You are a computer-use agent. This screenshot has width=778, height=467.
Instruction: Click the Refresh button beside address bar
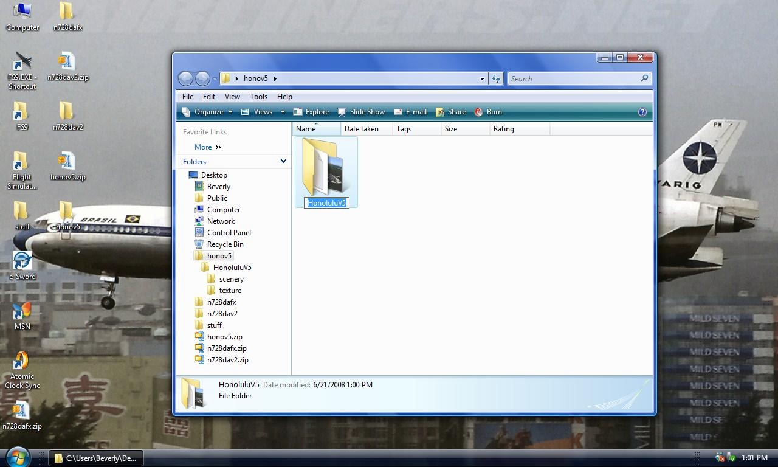[x=496, y=78]
